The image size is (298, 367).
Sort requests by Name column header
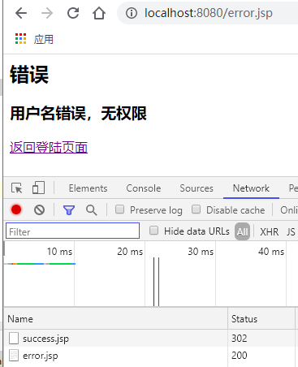click(116, 318)
